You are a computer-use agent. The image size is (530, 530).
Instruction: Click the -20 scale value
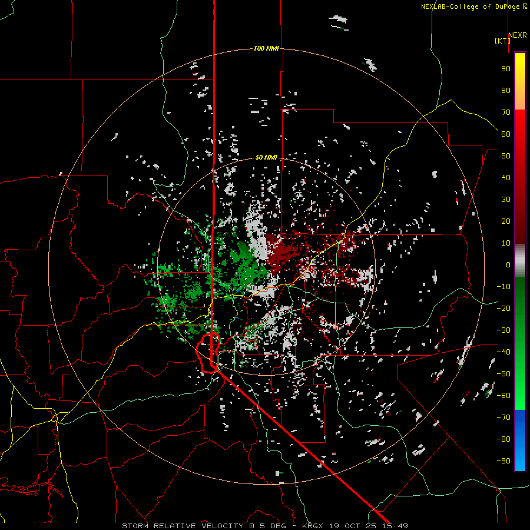503,308
